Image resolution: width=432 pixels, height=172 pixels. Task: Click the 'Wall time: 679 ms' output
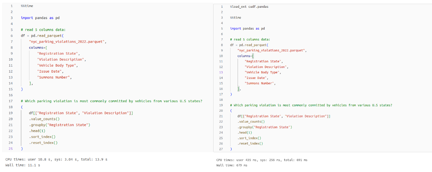point(232,165)
